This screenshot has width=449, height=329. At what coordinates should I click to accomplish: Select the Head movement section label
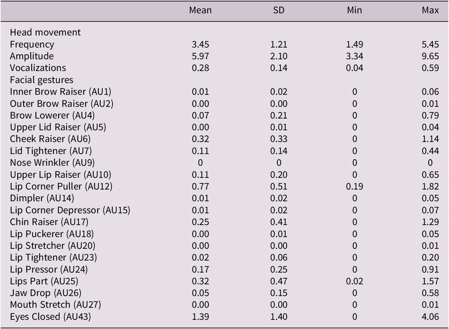[45, 32]
